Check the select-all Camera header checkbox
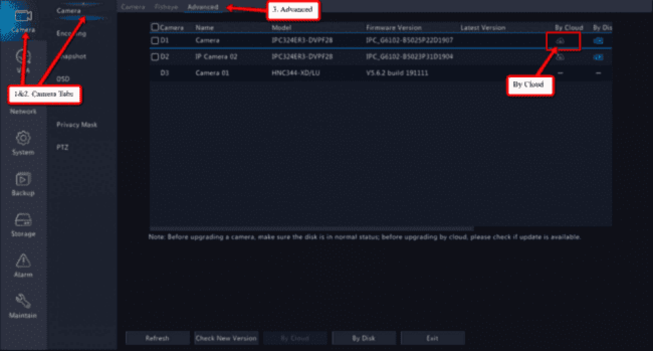This screenshot has width=653, height=351. [155, 27]
